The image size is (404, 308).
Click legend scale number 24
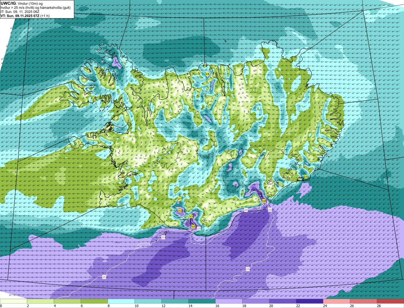[325, 306]
